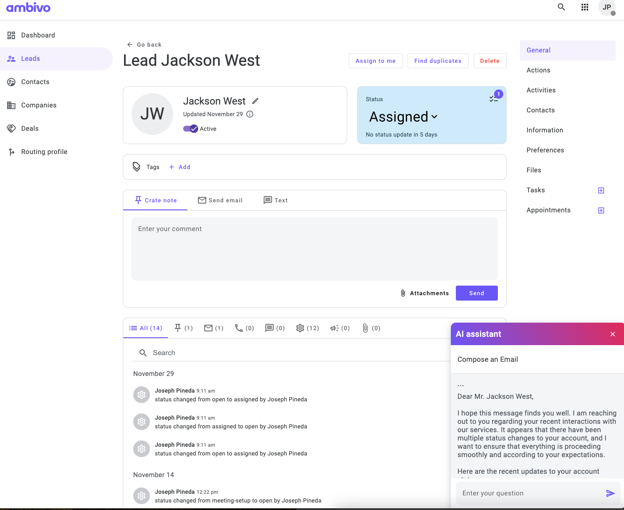The width and height of the screenshot is (624, 510).
Task: Click Find duplicates button
Action: point(438,61)
